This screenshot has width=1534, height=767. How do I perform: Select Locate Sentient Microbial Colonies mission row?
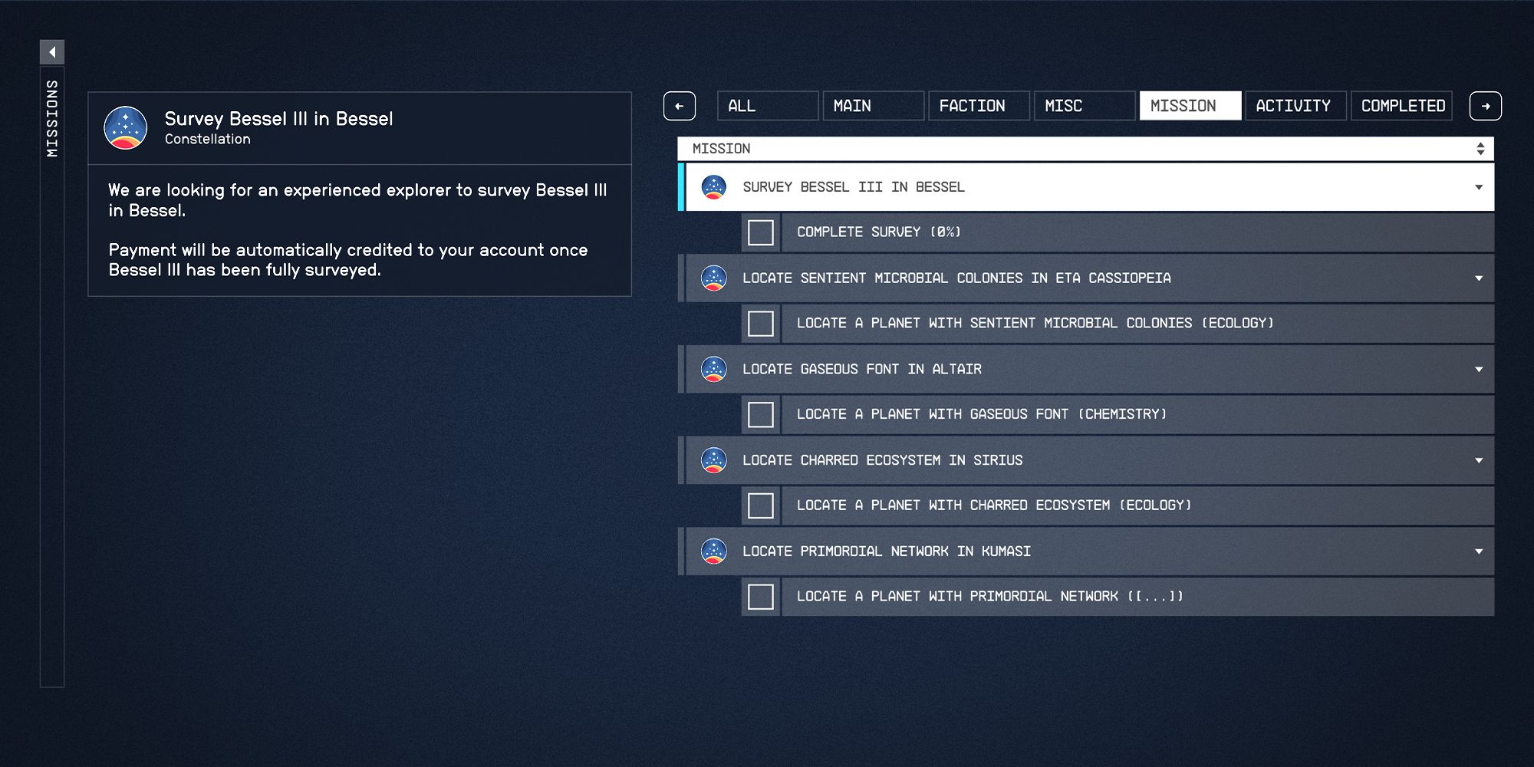pos(956,278)
